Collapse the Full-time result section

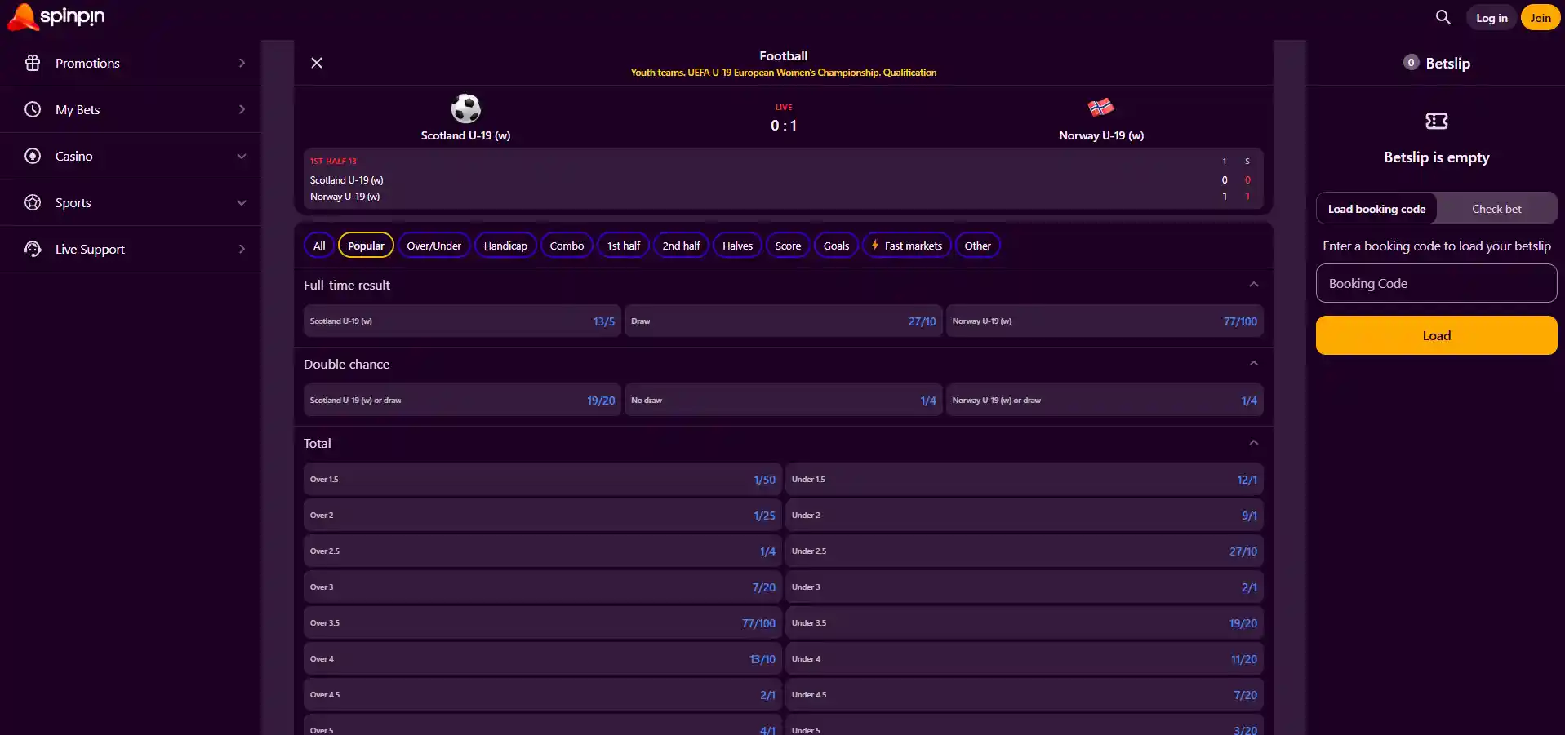click(x=1254, y=285)
